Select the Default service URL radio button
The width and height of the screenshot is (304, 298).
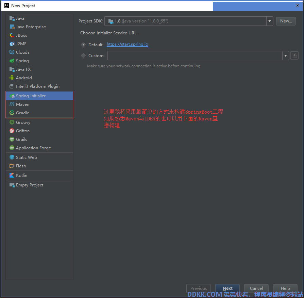pyautogui.click(x=83, y=45)
